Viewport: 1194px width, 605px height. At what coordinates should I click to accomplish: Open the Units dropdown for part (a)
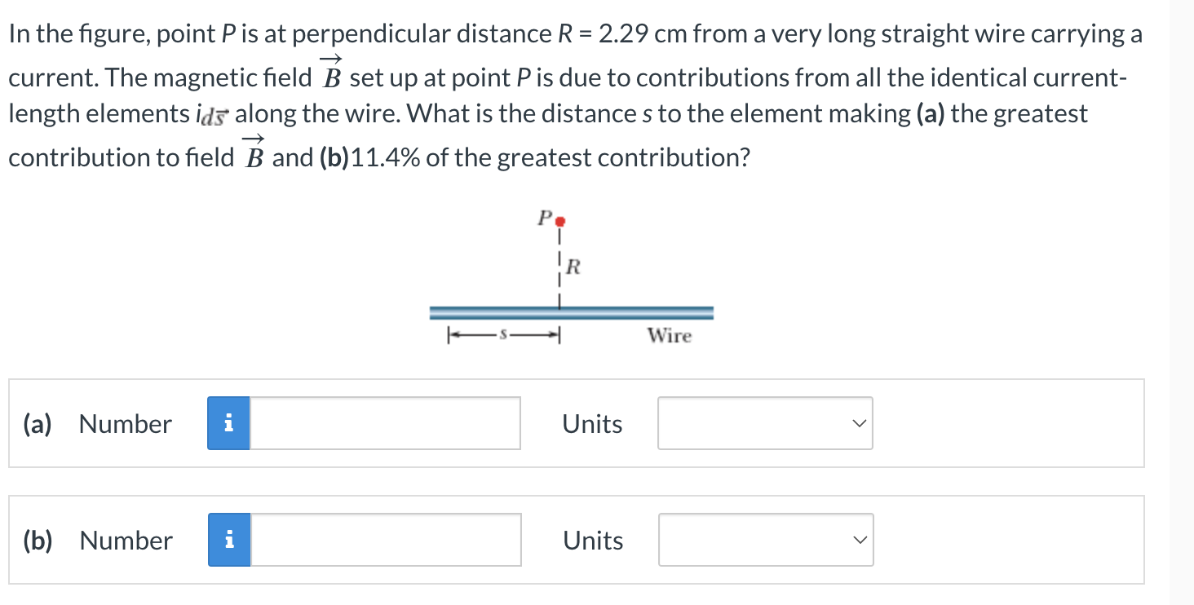pos(764,422)
